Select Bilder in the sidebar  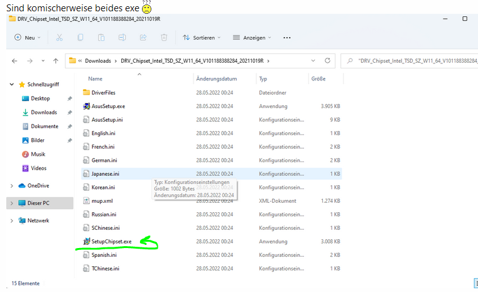pyautogui.click(x=38, y=140)
